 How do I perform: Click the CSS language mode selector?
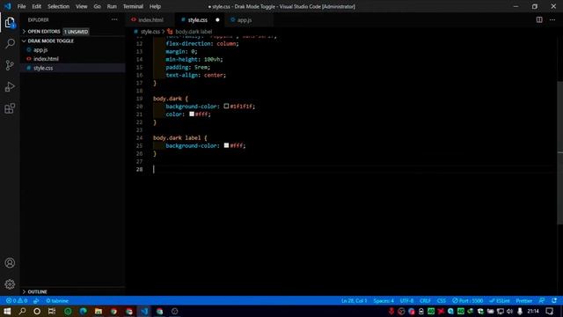tap(442, 301)
